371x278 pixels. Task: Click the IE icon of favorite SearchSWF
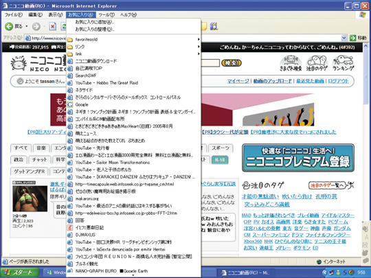tap(70, 76)
